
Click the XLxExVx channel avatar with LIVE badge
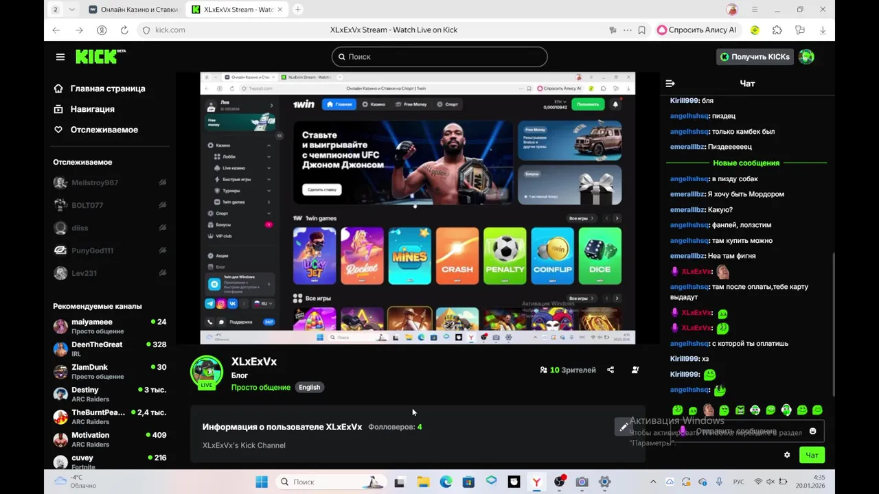(x=206, y=373)
